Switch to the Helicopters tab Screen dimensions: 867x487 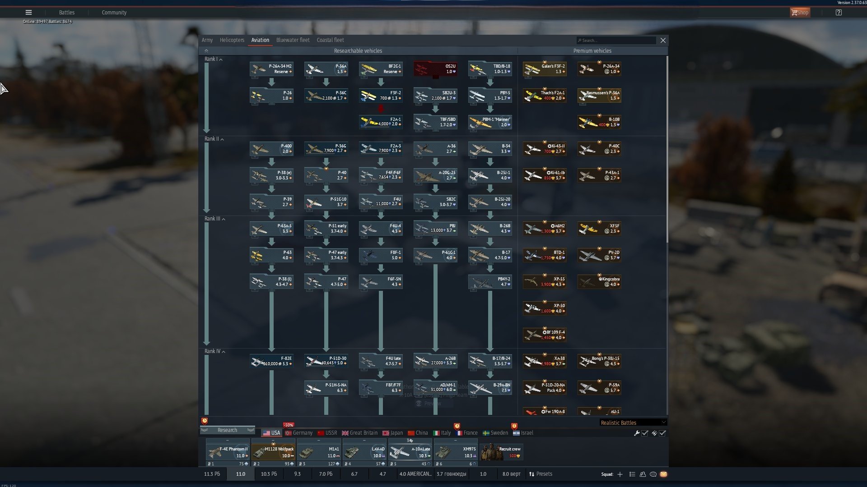232,40
